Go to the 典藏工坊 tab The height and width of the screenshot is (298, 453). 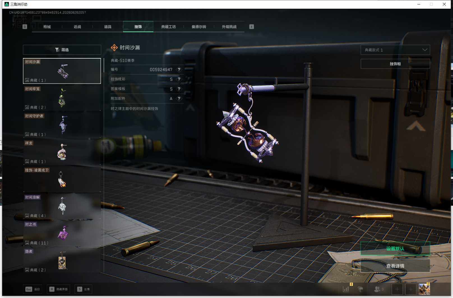[x=168, y=27]
